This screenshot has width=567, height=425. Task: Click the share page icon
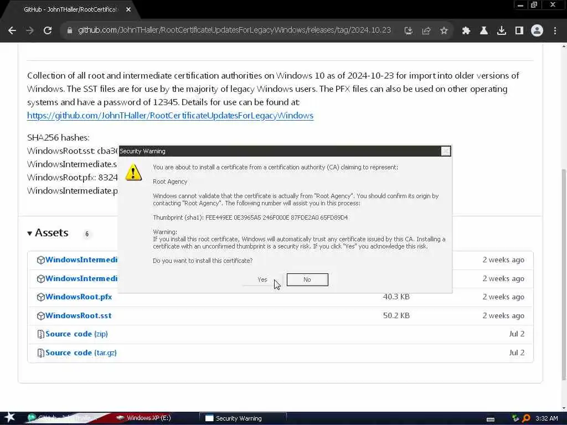[426, 31]
